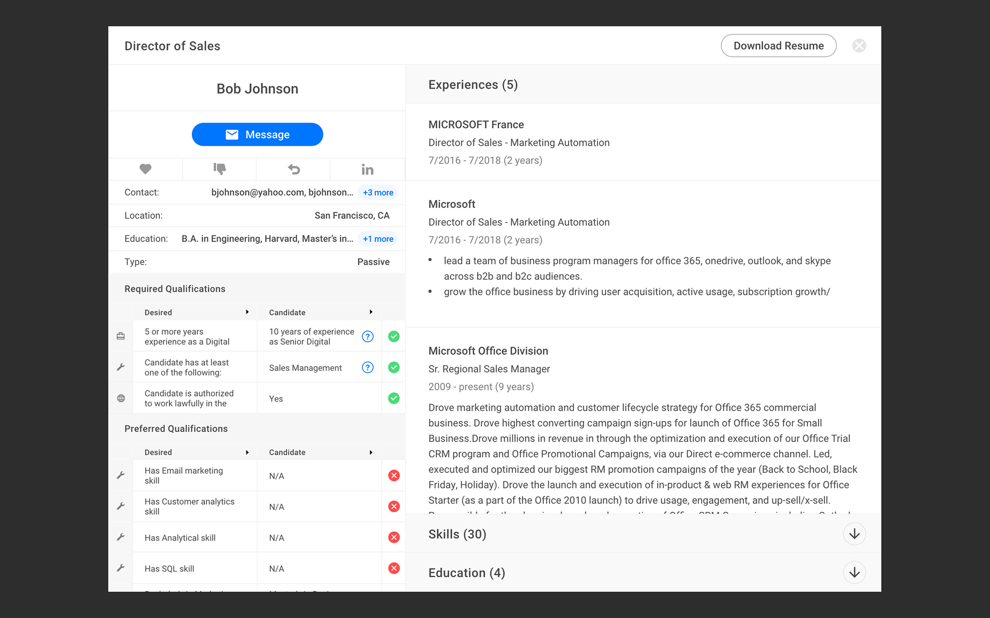Expand the Skills (30) section arrow
Screen dimensions: 990x618
tap(854, 534)
